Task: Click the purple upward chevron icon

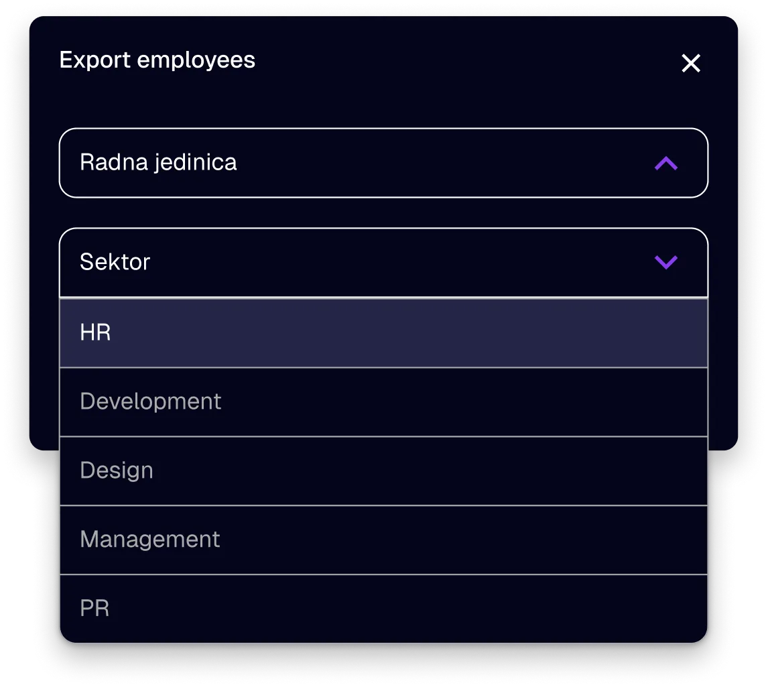Action: click(x=667, y=162)
